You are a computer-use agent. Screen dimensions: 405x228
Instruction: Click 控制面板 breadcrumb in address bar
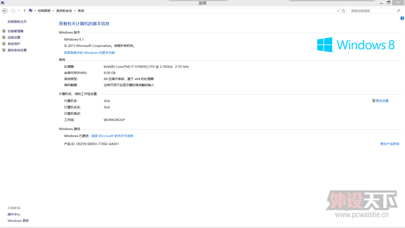point(44,11)
